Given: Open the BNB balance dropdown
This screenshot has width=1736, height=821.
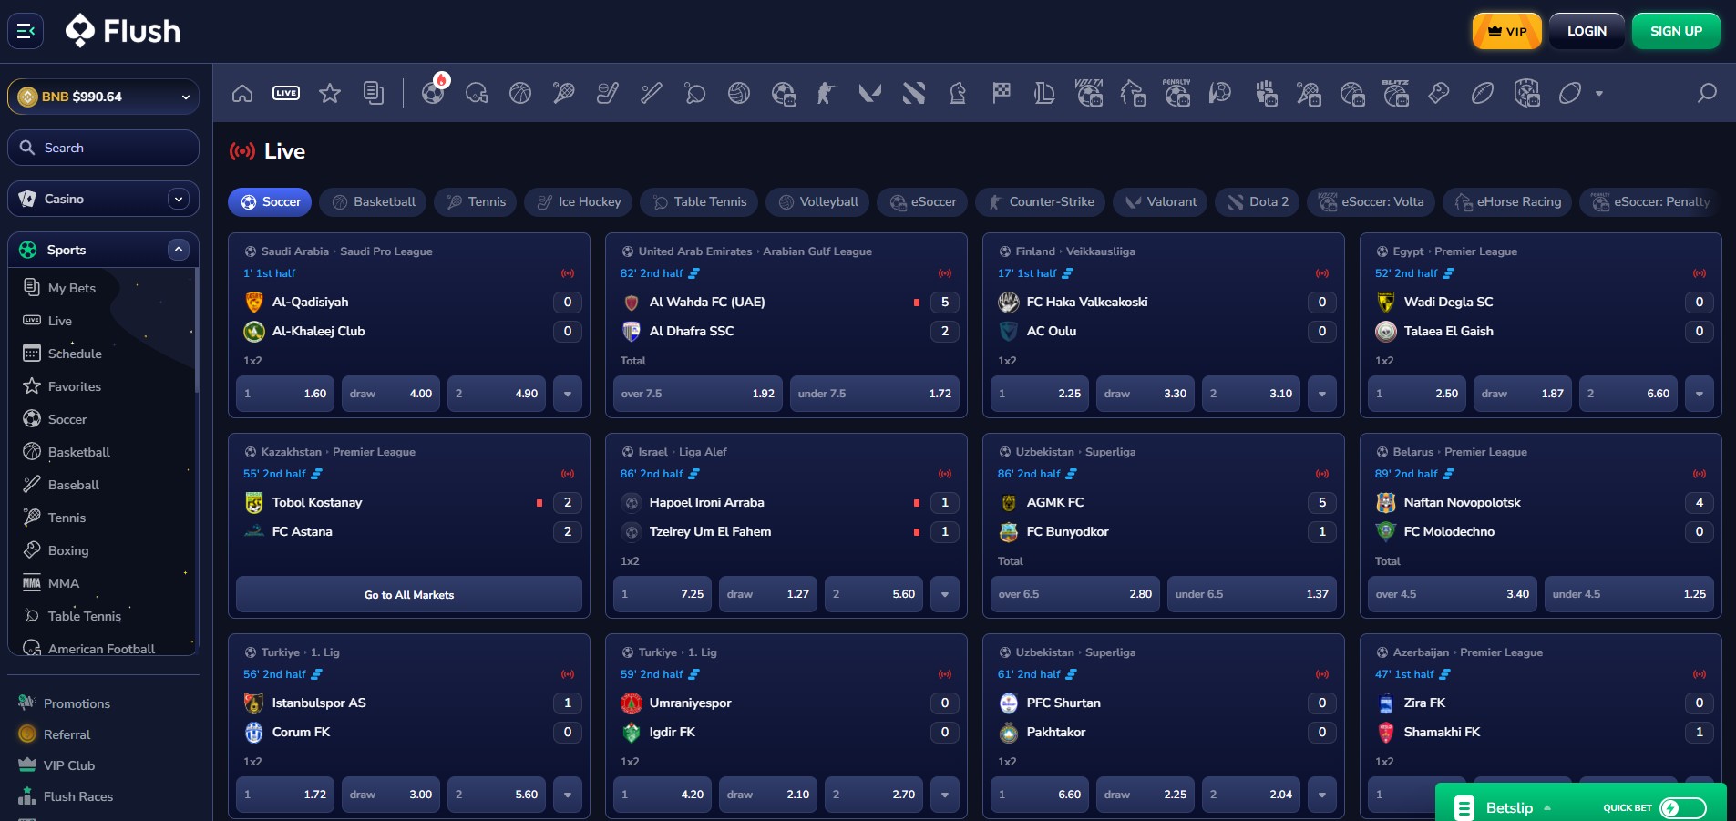Looking at the screenshot, I should click(x=103, y=97).
